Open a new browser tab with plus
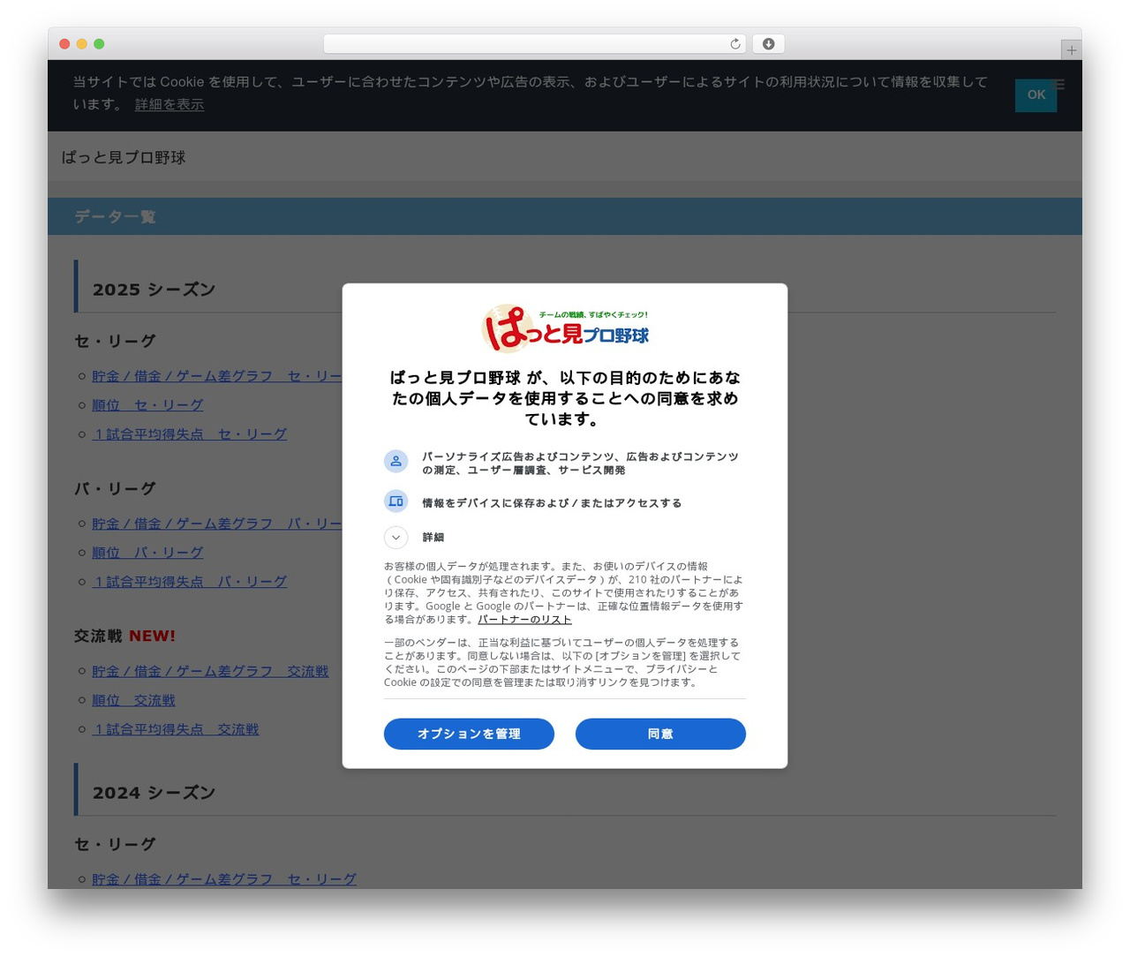Viewport: 1130px width, 957px height. [1071, 50]
